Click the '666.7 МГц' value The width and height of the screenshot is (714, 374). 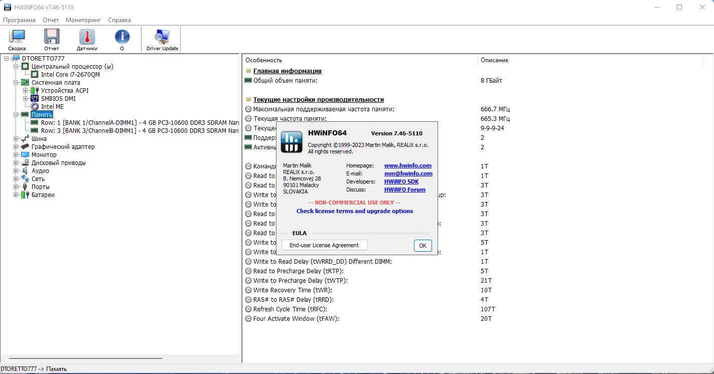tap(495, 109)
